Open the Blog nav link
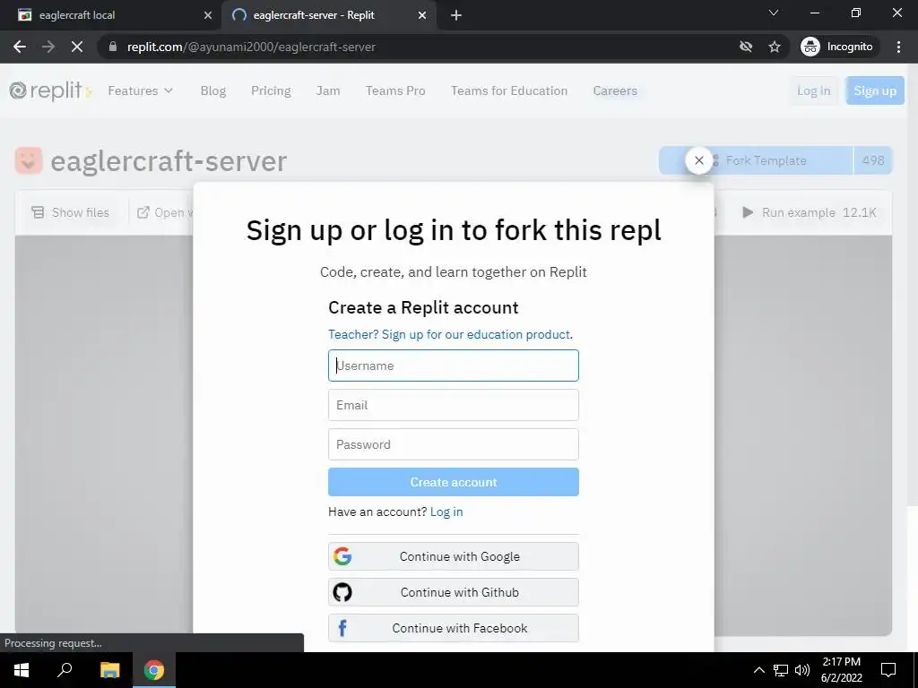918x688 pixels. click(213, 90)
